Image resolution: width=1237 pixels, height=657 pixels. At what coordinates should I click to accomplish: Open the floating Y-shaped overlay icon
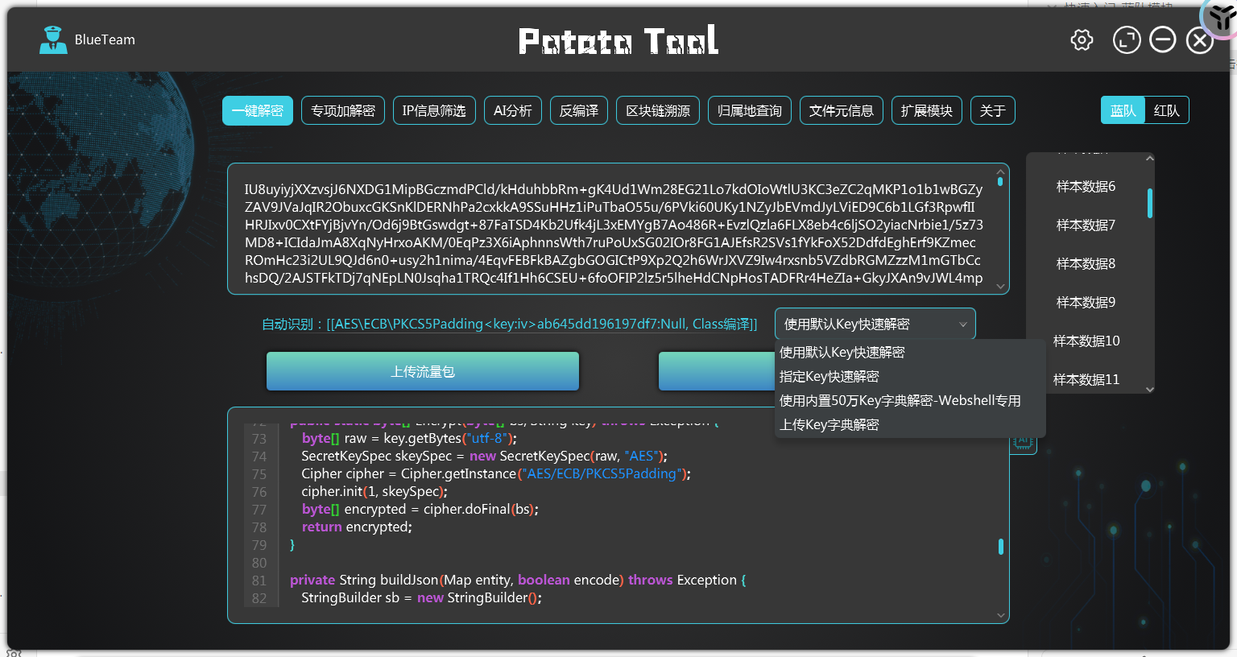pyautogui.click(x=1220, y=15)
